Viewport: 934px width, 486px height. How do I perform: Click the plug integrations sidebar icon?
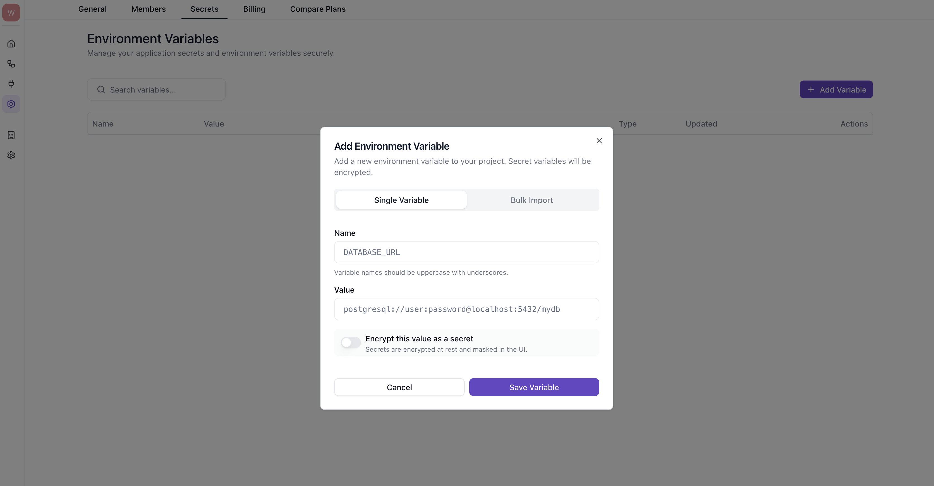11,84
